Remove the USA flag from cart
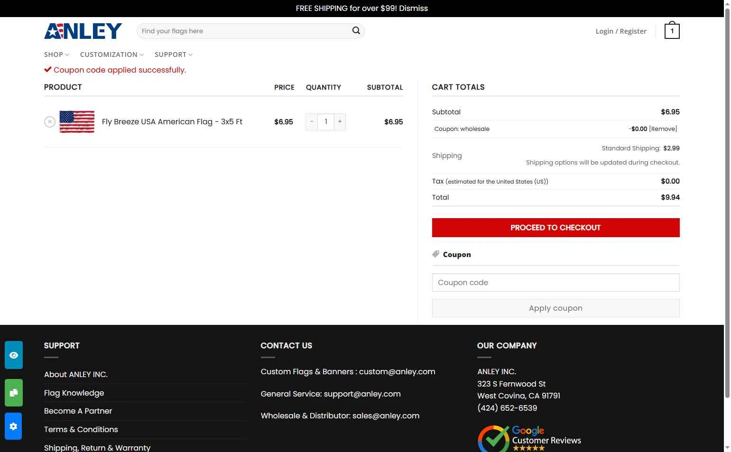This screenshot has height=452, width=731. pos(50,122)
